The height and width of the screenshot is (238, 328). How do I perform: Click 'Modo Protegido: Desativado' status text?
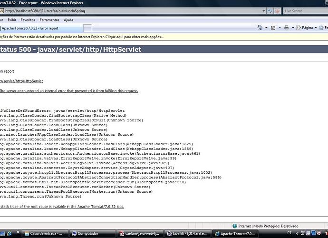276,226
